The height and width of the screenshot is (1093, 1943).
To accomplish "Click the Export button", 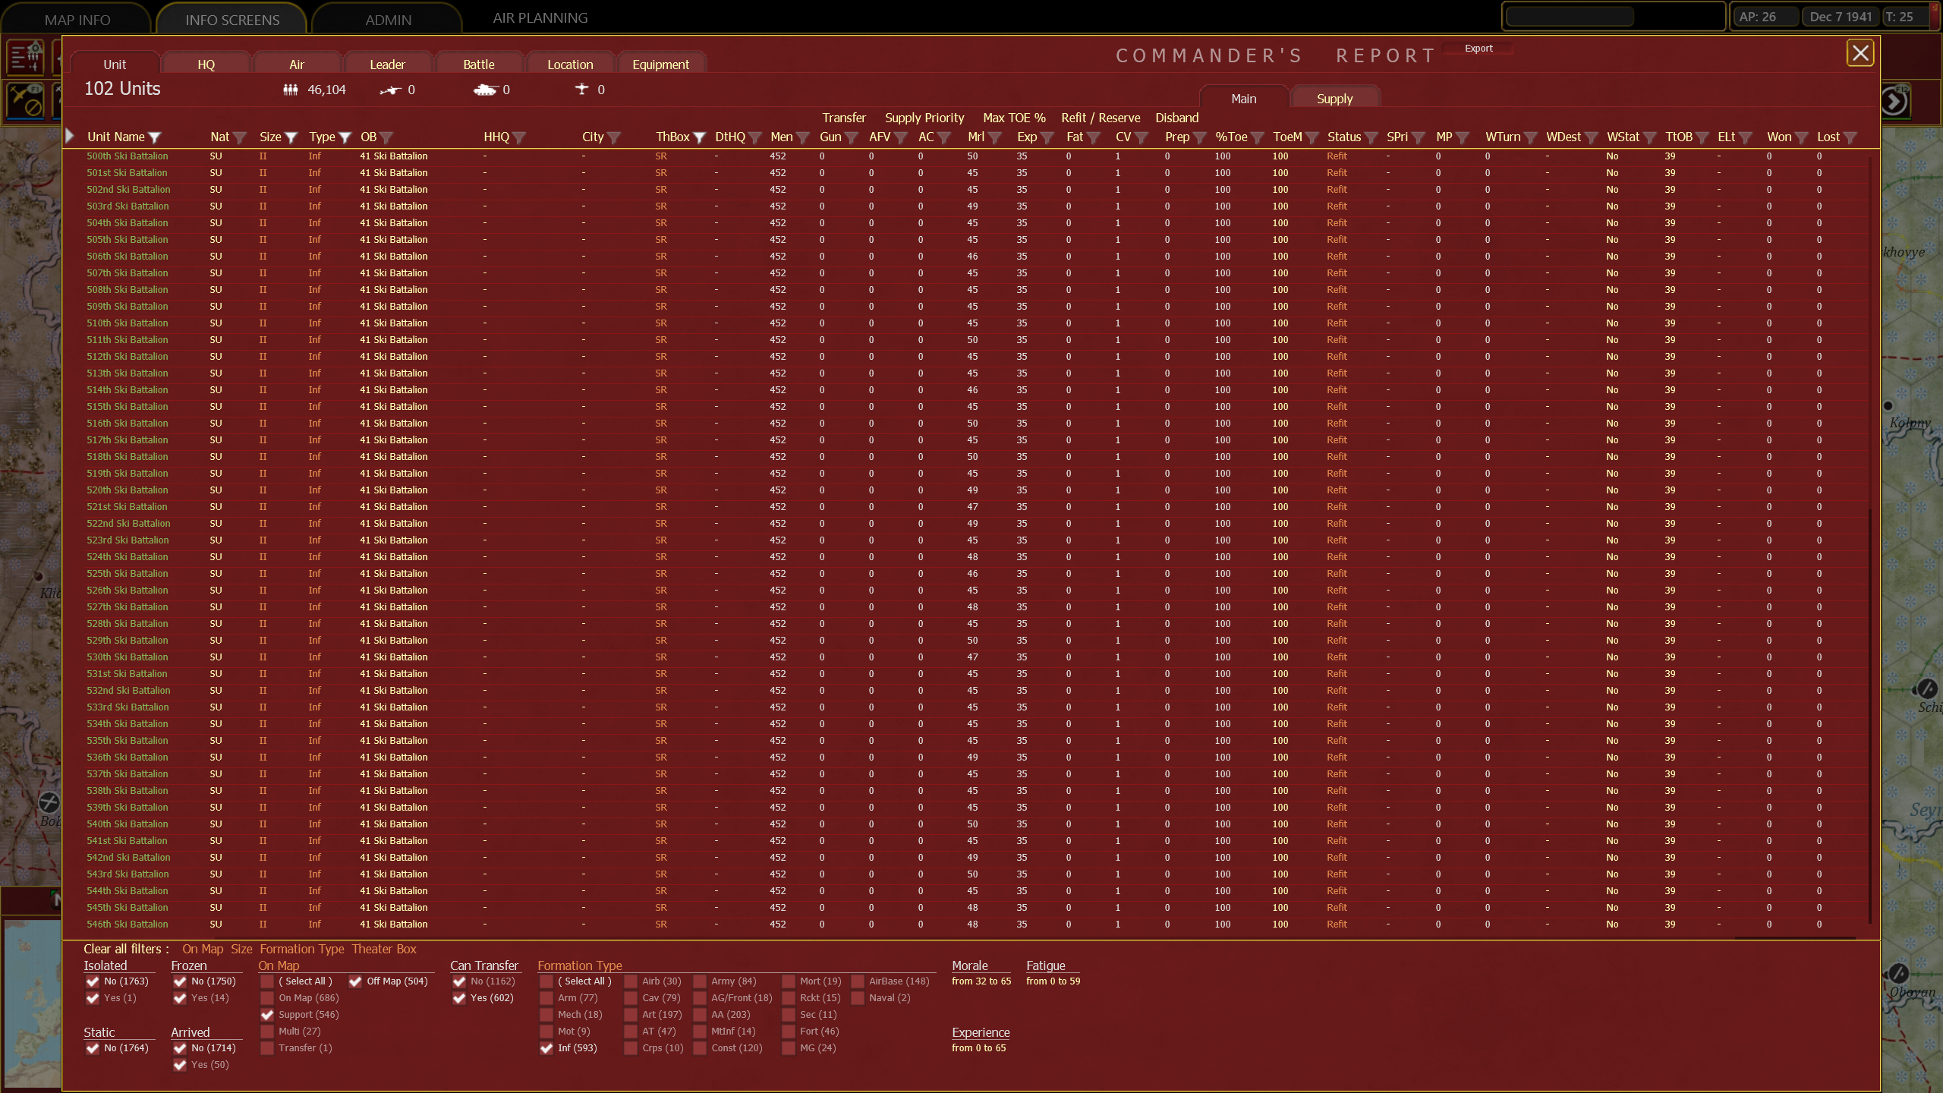I will [x=1478, y=49].
